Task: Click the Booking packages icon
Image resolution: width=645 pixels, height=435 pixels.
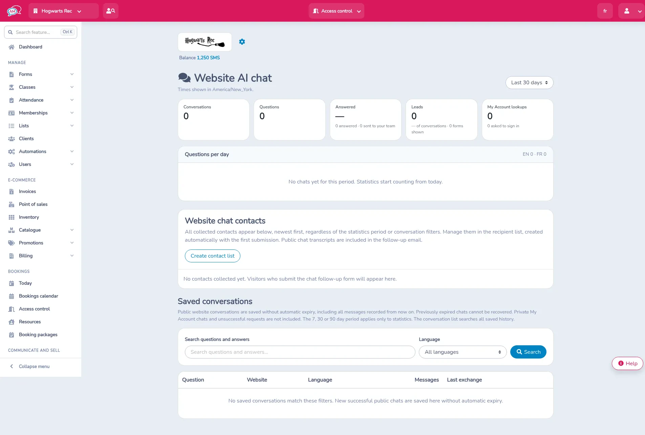Action: pos(12,335)
